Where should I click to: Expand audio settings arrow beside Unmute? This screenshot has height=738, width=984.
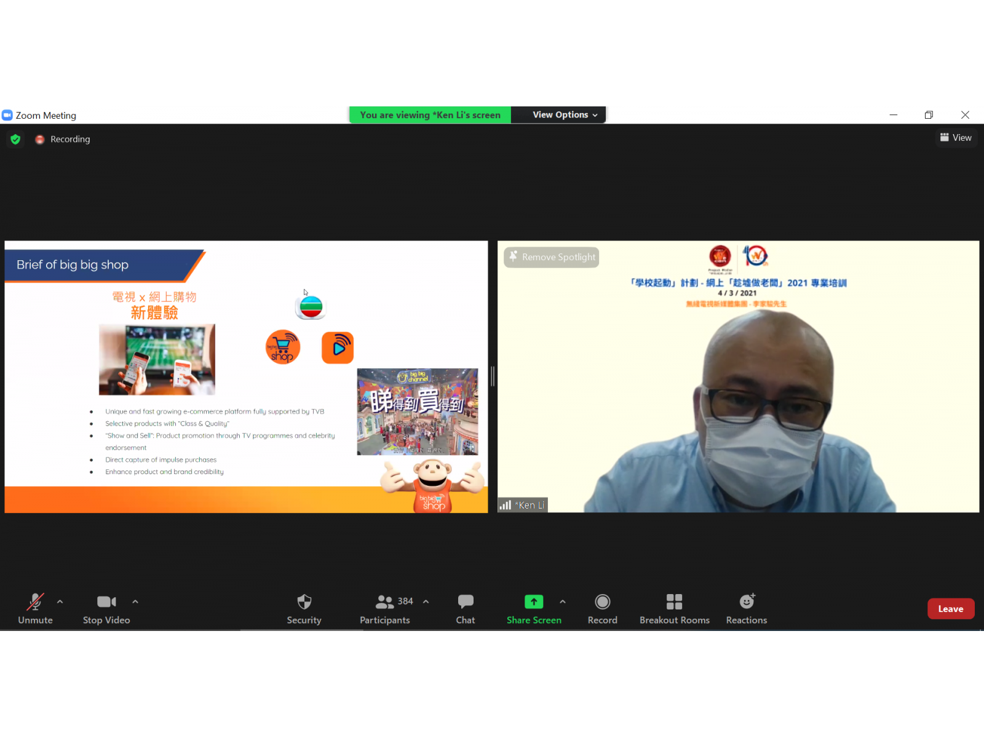(60, 601)
